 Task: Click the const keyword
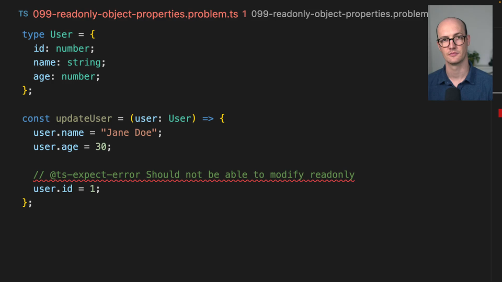36,119
